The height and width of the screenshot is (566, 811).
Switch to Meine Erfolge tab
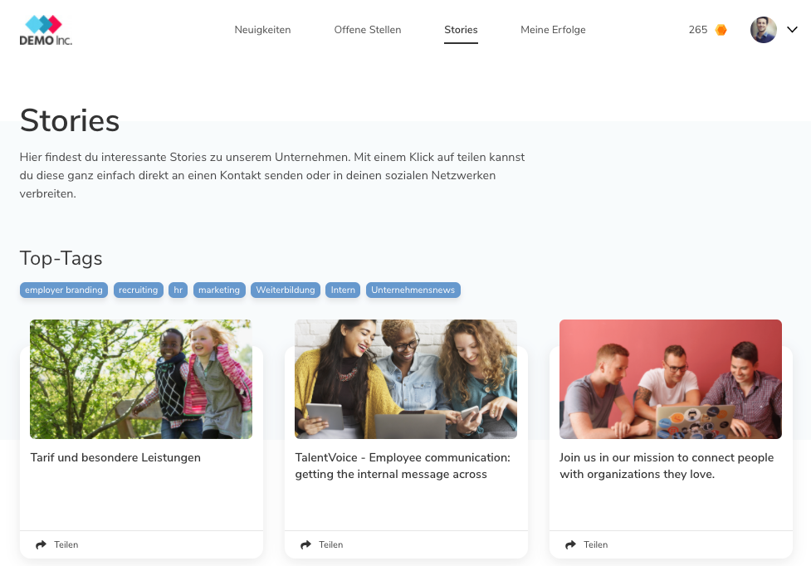tap(553, 30)
